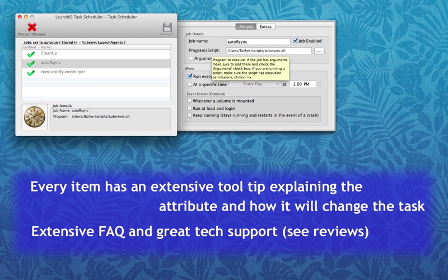Switch to the Extras tab

[x=265, y=26]
